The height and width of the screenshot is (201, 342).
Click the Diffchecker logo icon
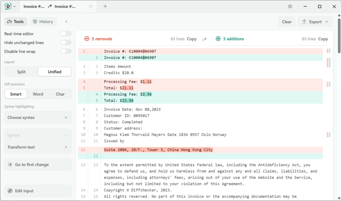pyautogui.click(x=8, y=6)
